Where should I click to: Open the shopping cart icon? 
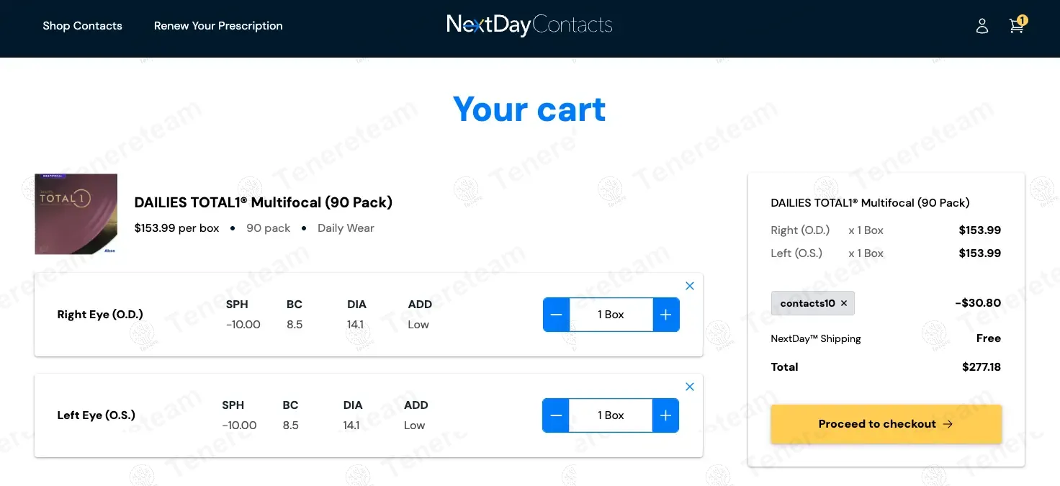(1016, 26)
